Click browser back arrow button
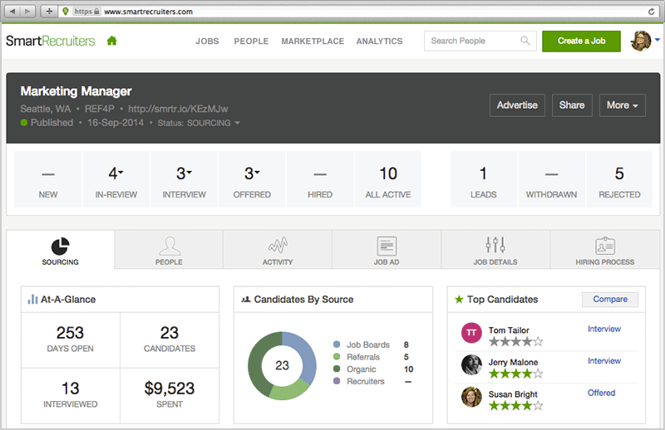Image resolution: width=665 pixels, height=430 pixels. point(12,11)
